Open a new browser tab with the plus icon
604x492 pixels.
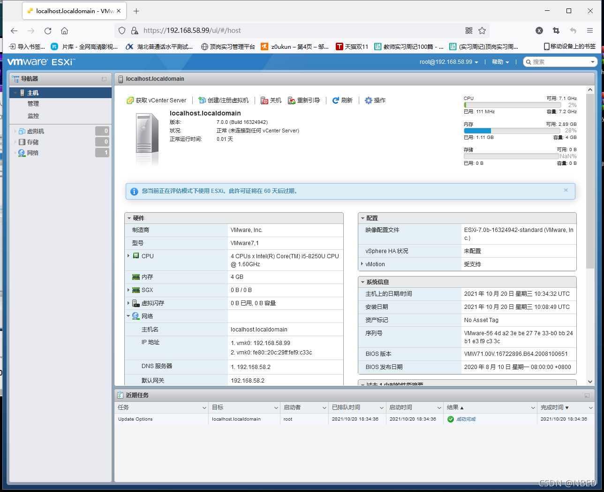click(136, 11)
